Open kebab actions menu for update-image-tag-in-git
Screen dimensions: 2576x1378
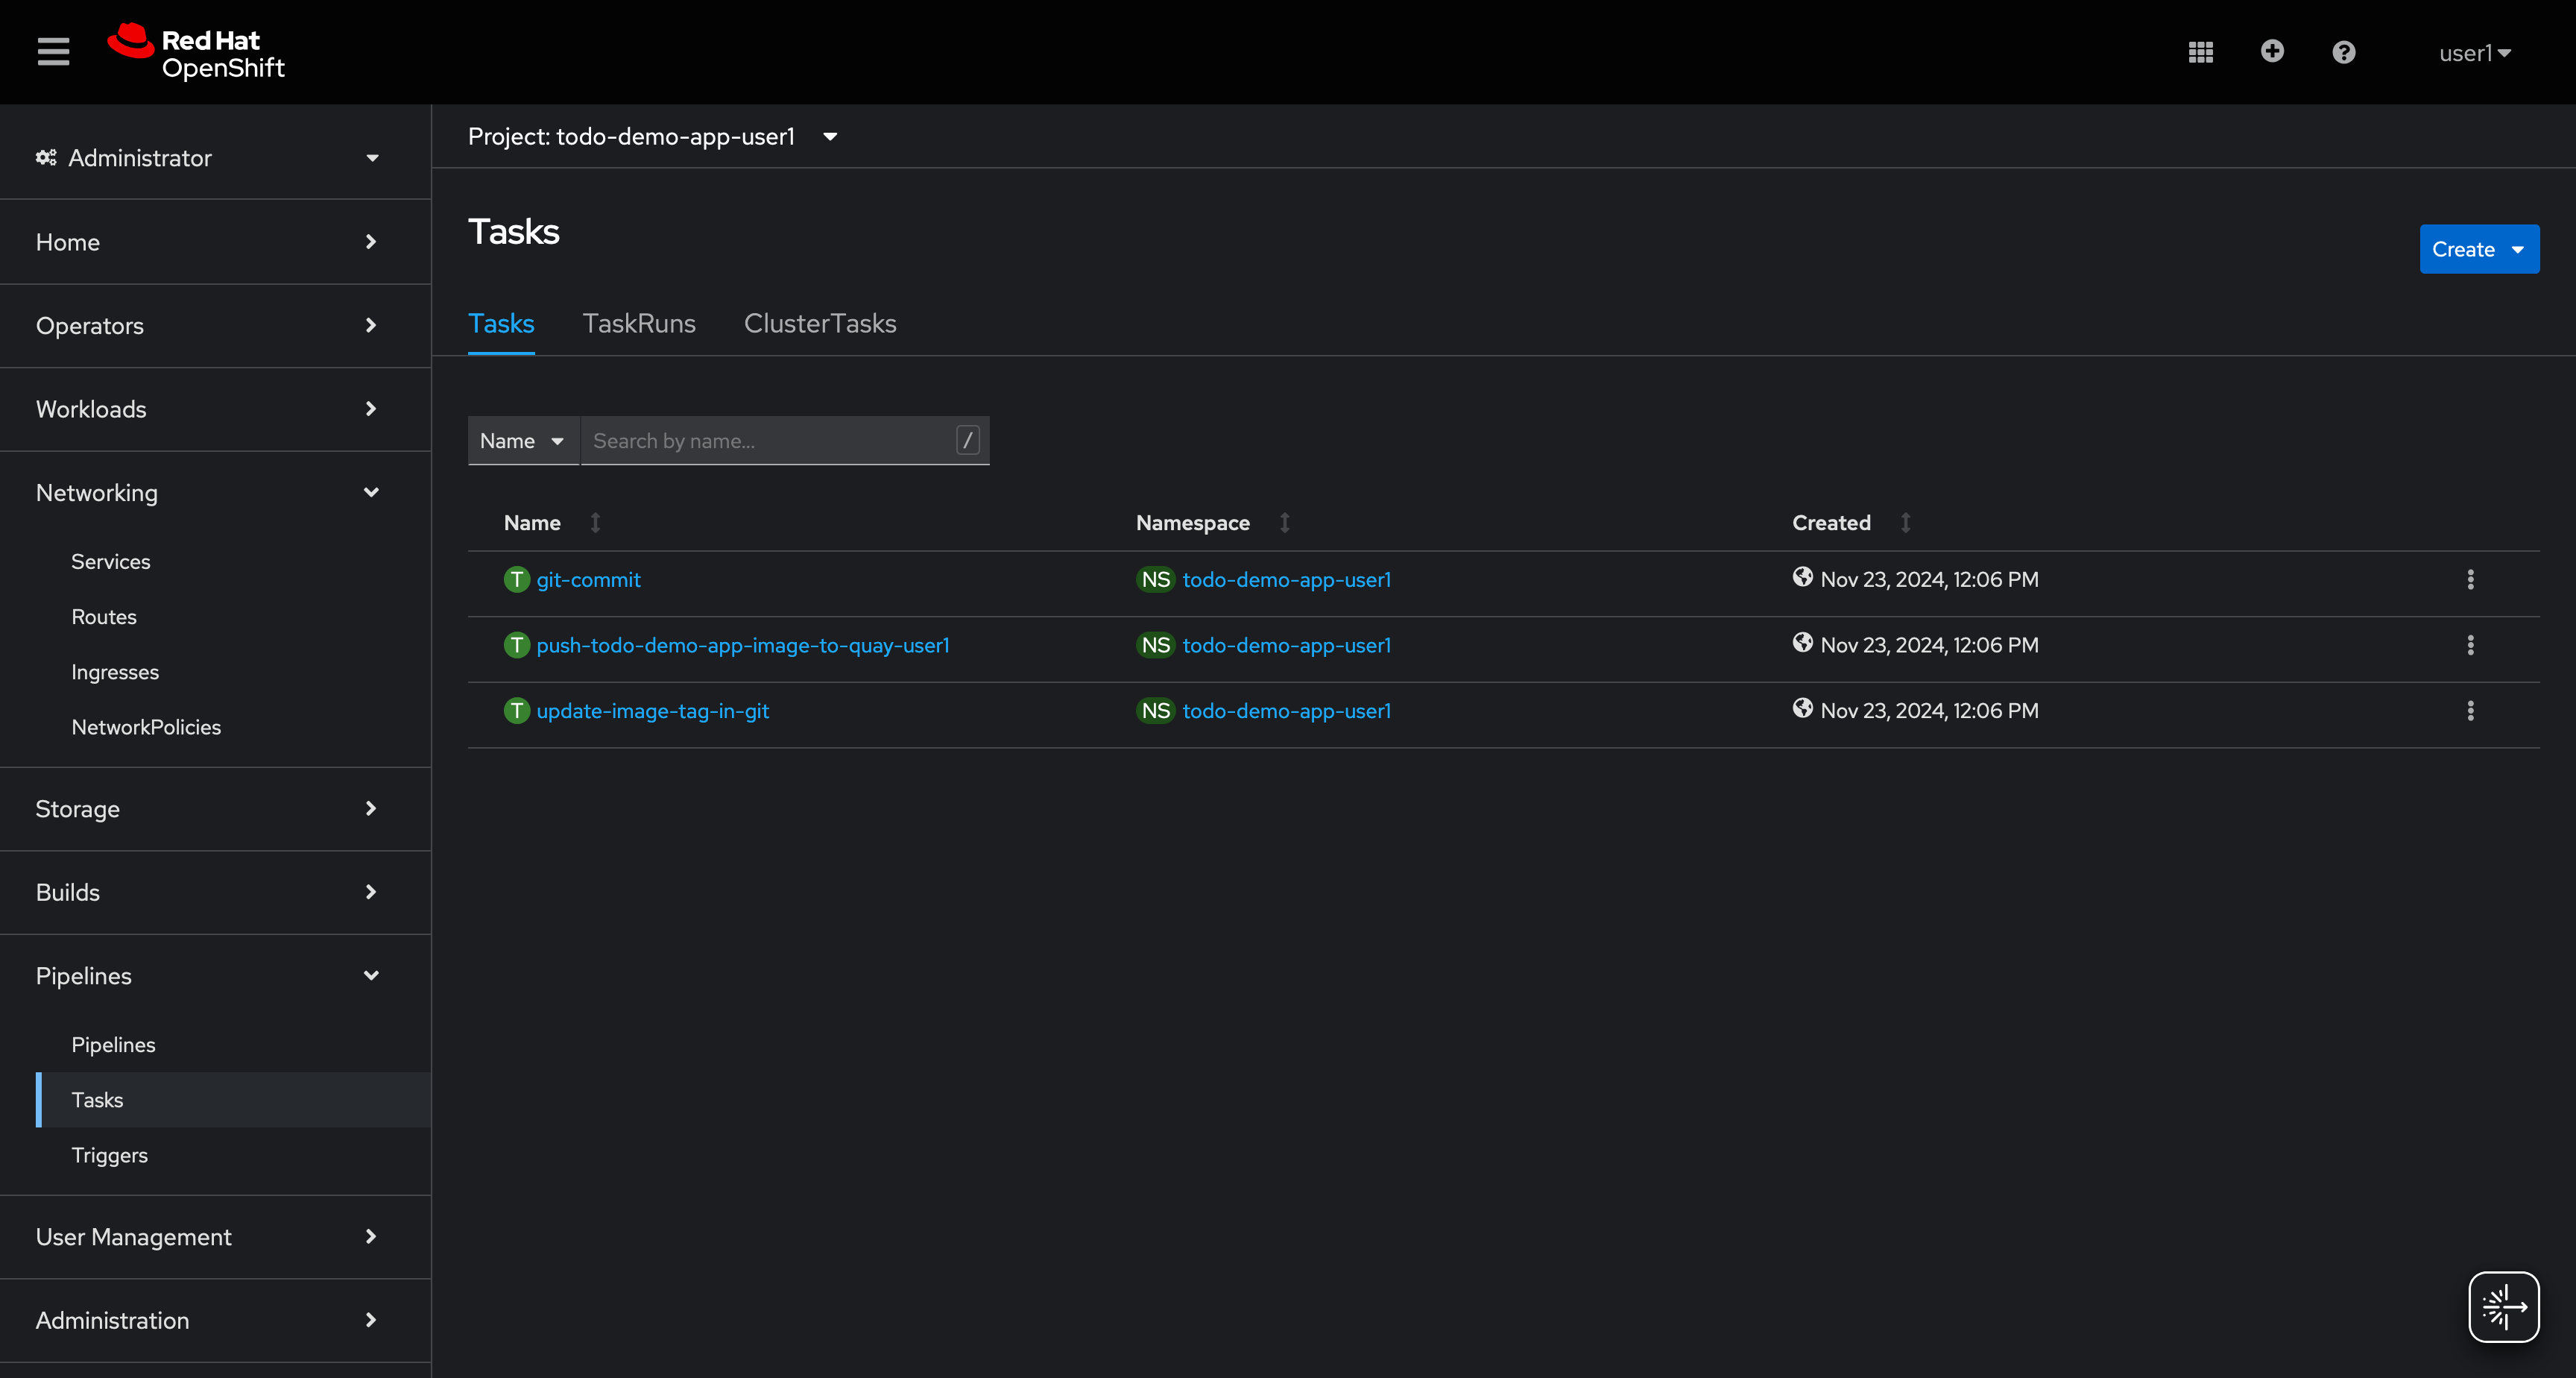click(x=2470, y=711)
